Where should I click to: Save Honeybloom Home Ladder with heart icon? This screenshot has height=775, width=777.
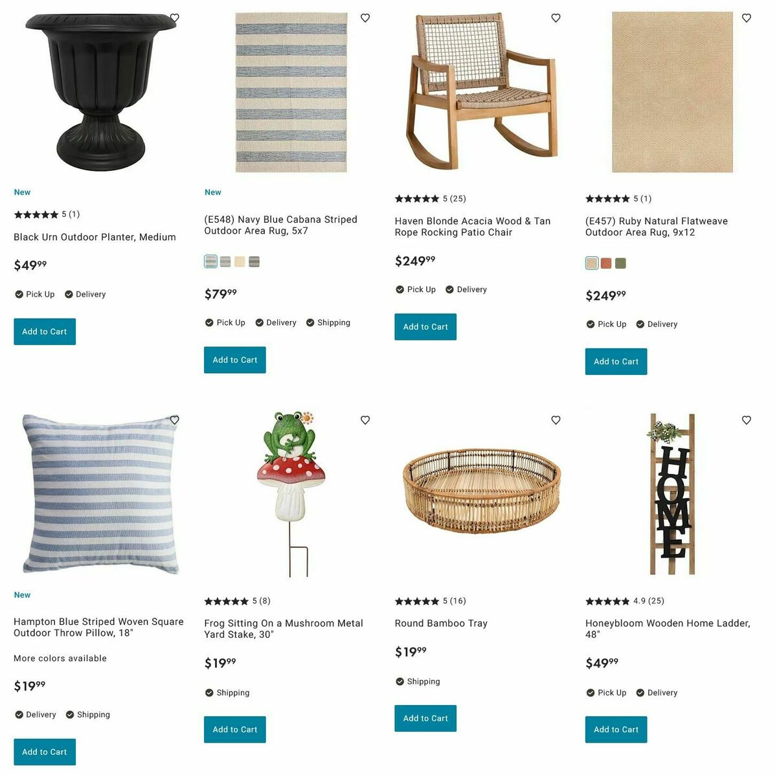(x=747, y=420)
